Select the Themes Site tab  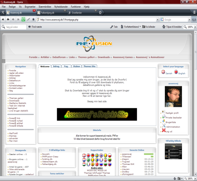tap(89, 66)
